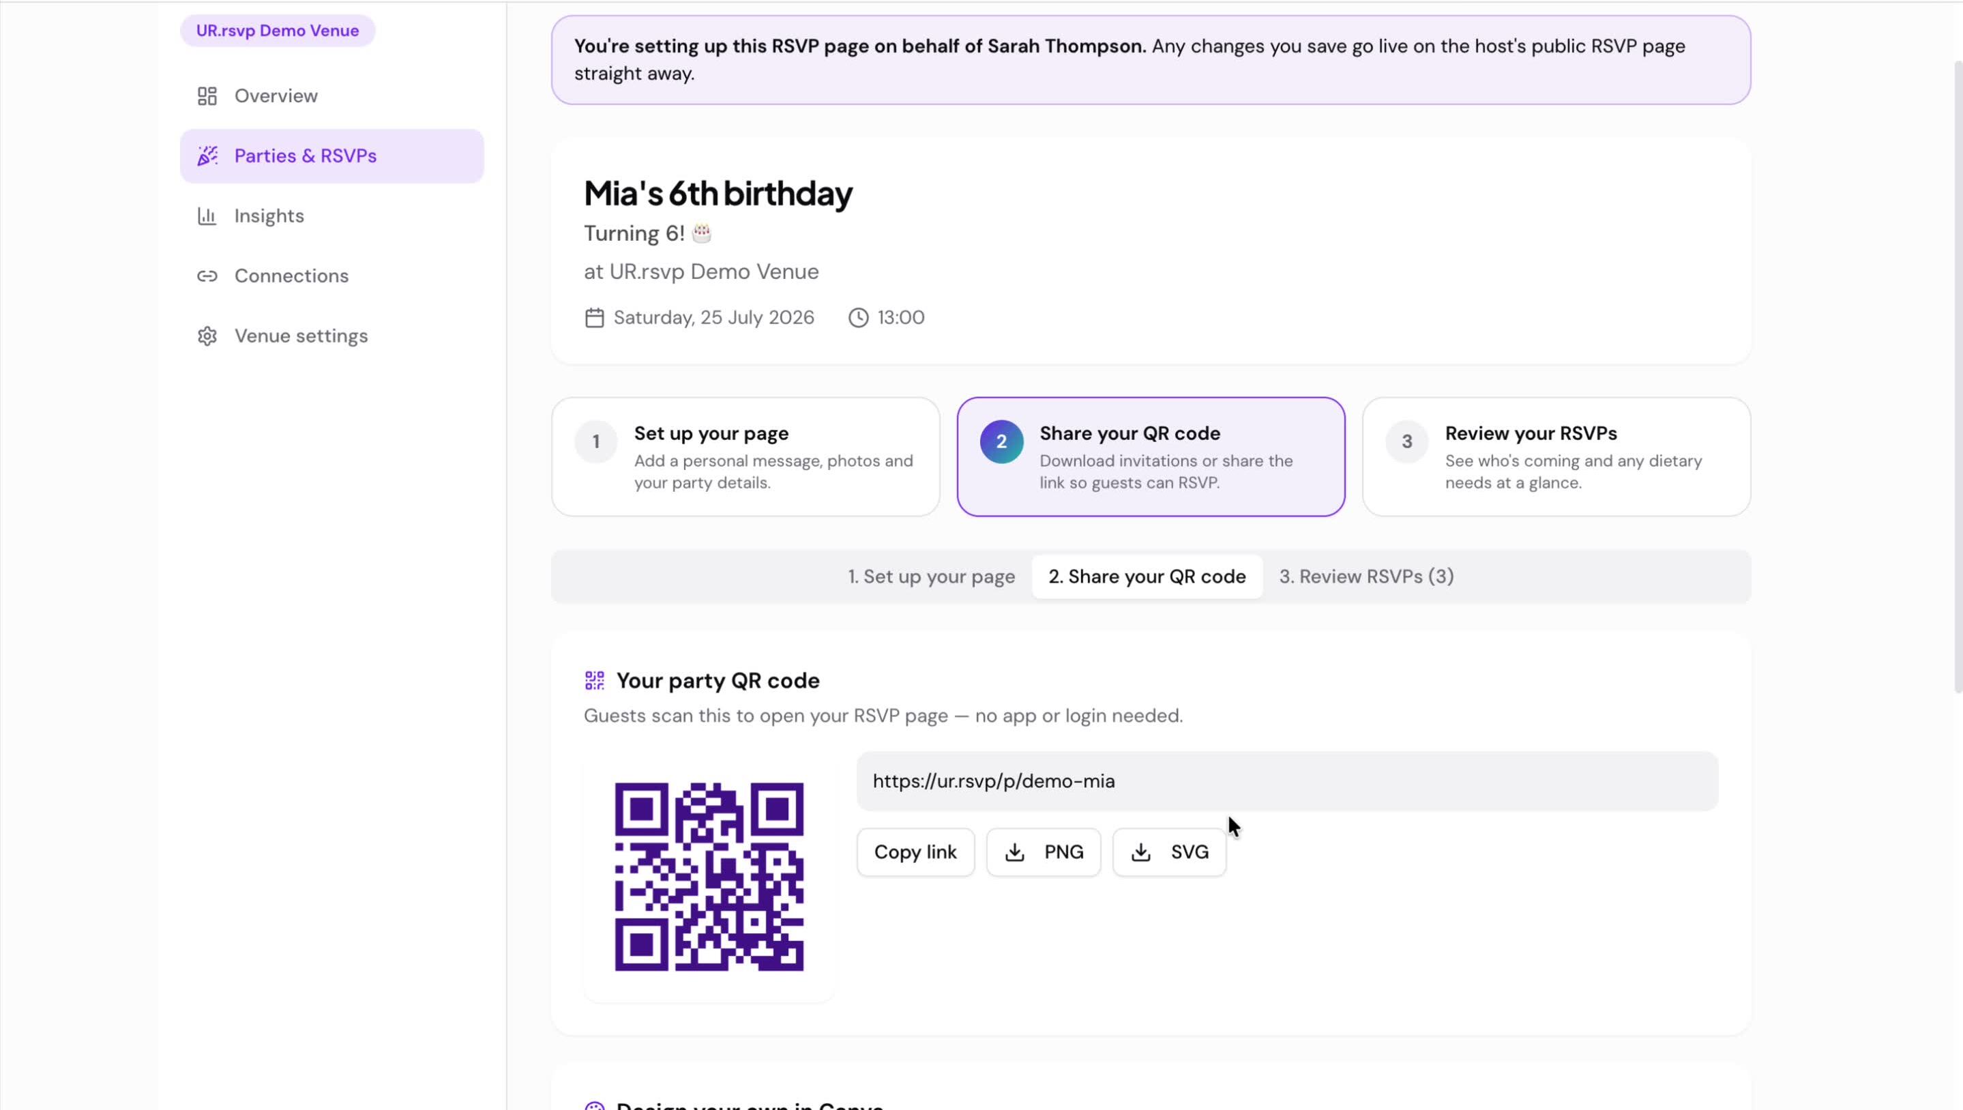
Task: Copy the RSVP link
Action: click(x=915, y=852)
